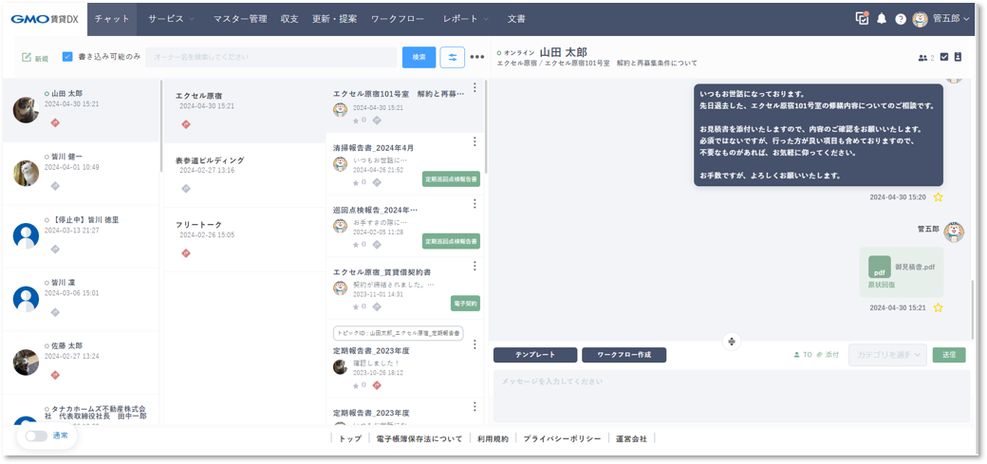
Task: Click the message area resize handle icon
Action: click(x=731, y=342)
